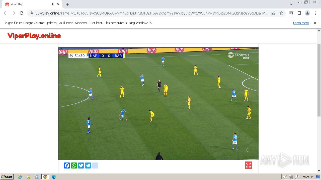Share the stream on Twitter

click(x=81, y=165)
